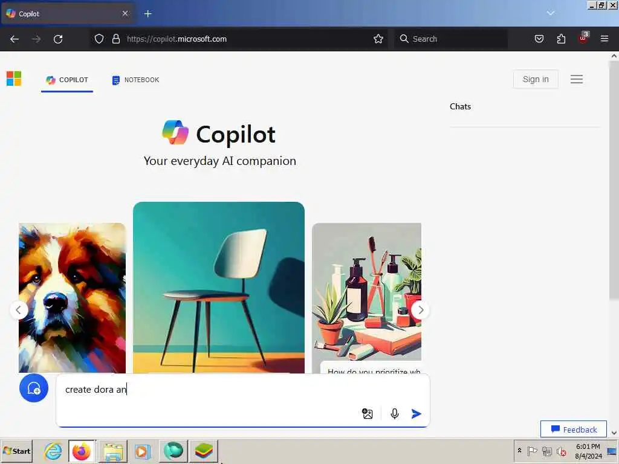Start a new topic with the blue chat button

(x=34, y=388)
